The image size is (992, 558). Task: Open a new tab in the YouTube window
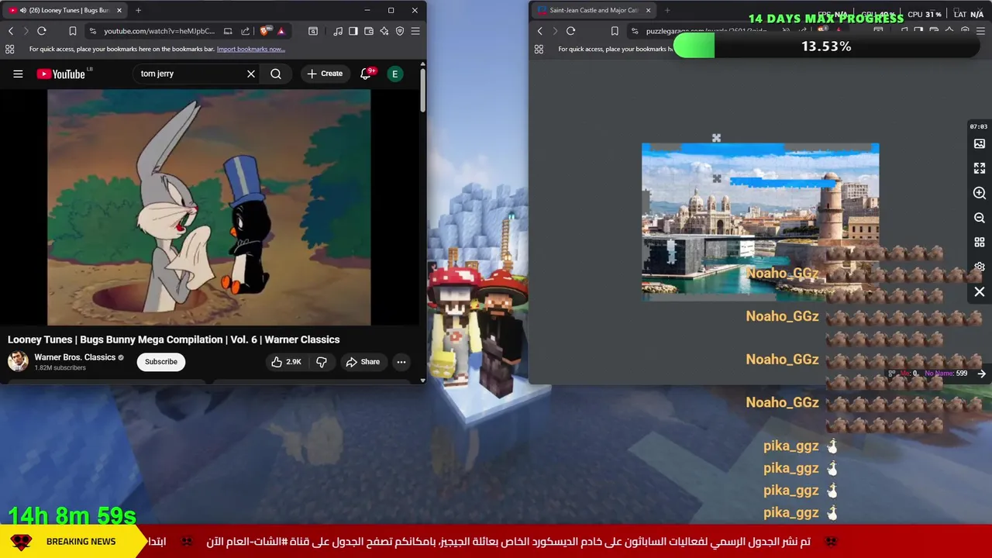coord(138,10)
